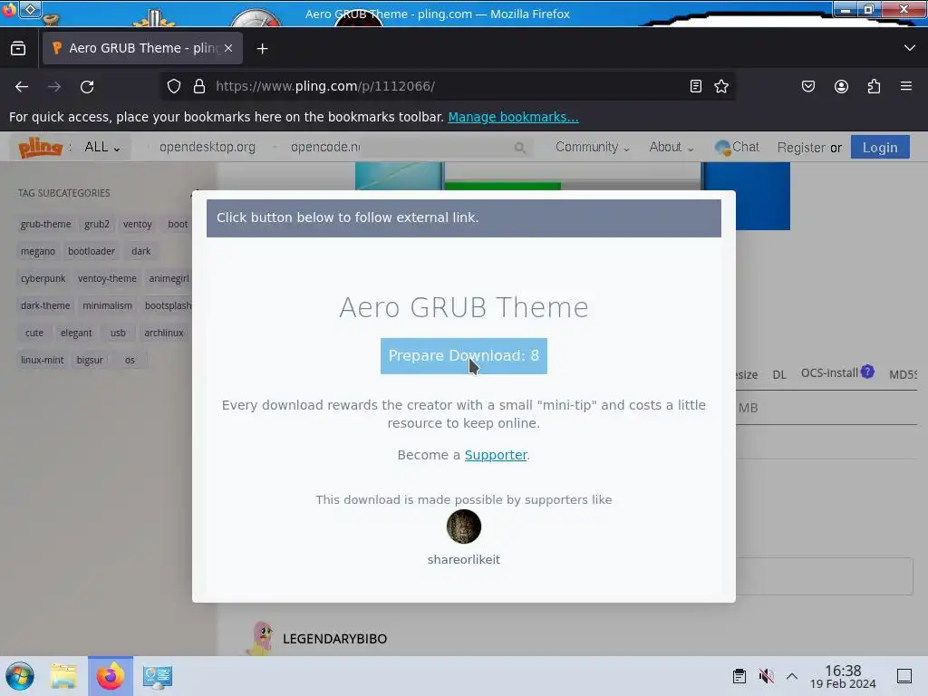
Task: Open the Firefox account icon
Action: 841,86
